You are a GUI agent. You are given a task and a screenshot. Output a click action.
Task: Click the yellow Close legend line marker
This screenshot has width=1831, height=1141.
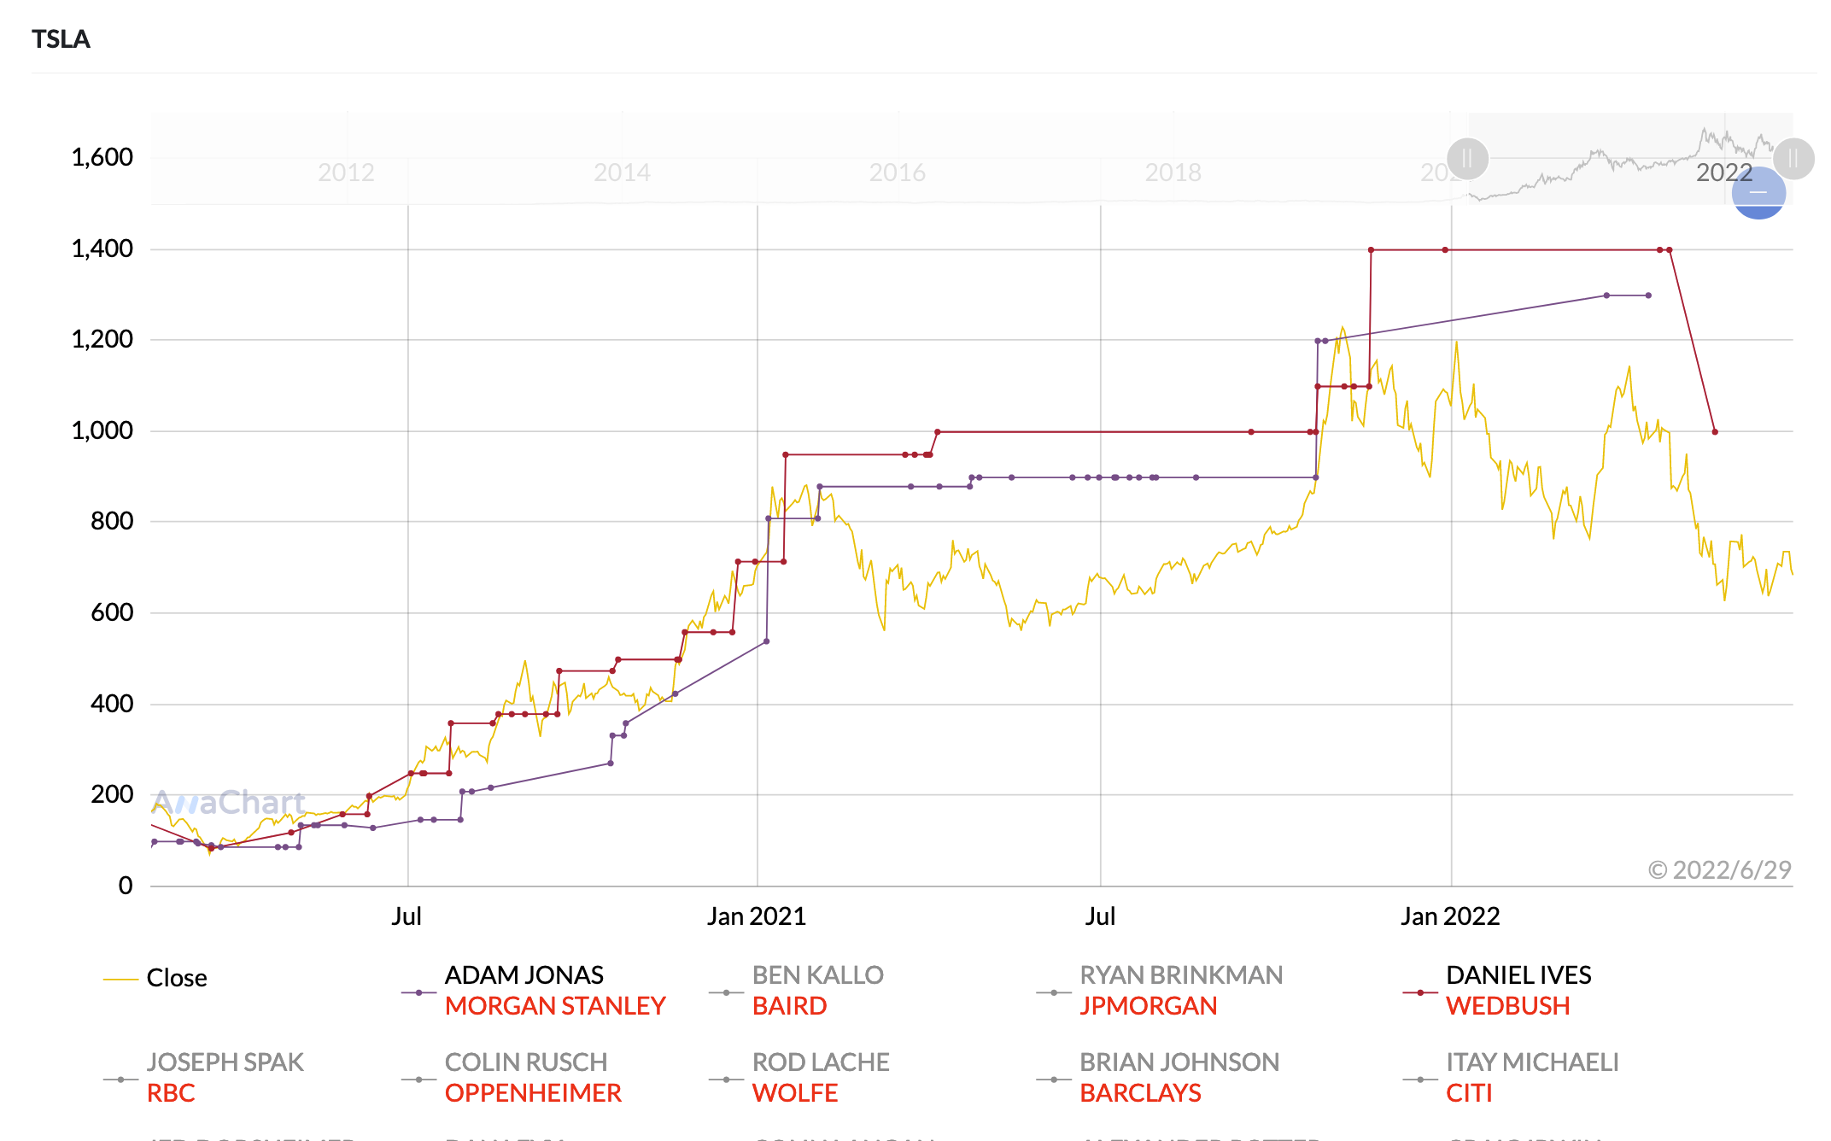coord(120,979)
